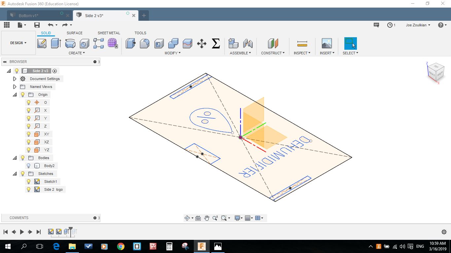Expand the Named Views folder
The image size is (451, 253).
(15, 87)
